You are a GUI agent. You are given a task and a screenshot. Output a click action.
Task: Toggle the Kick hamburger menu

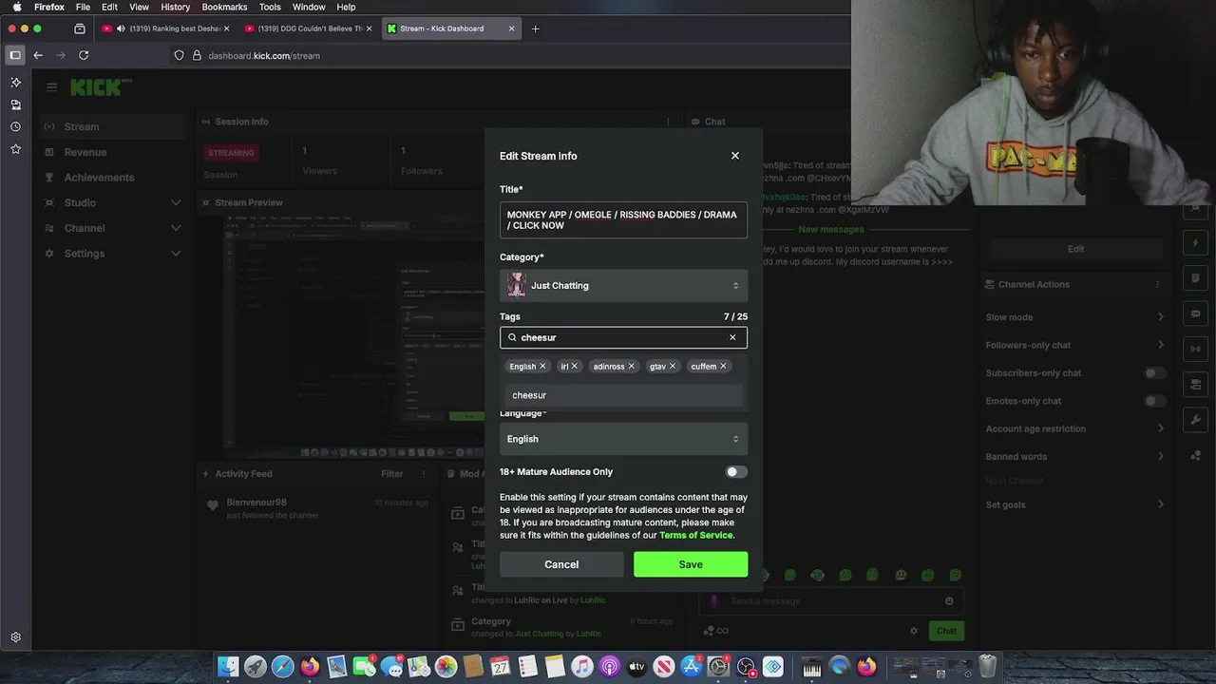(51, 86)
